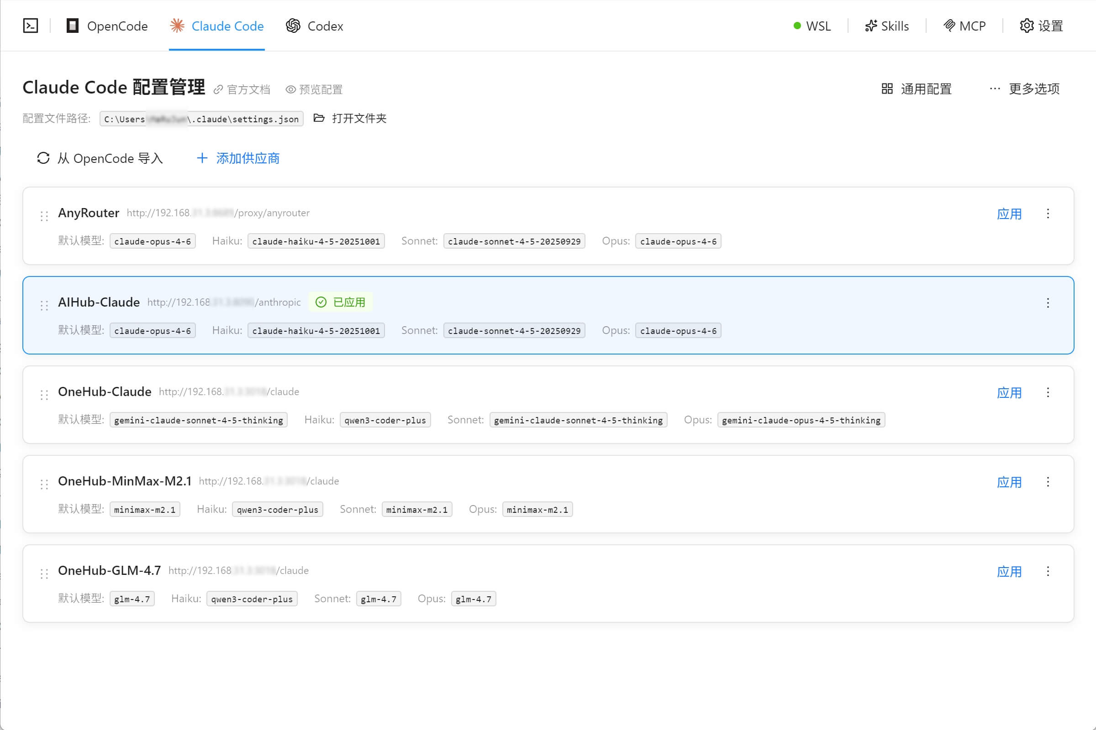Switch to the OpenCode tab
This screenshot has width=1096, height=730.
(x=107, y=26)
